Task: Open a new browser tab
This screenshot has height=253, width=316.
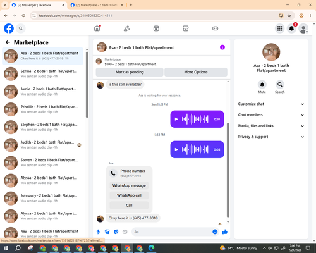Action: [131, 5]
